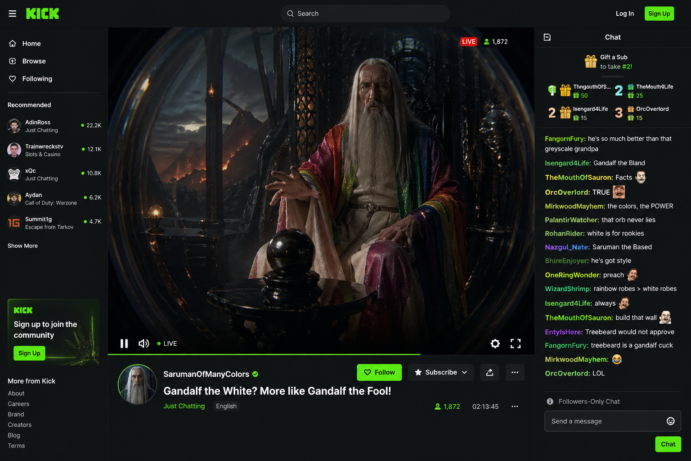Click the red LIVE badge on video
Image resolution: width=691 pixels, height=461 pixels.
click(x=469, y=41)
